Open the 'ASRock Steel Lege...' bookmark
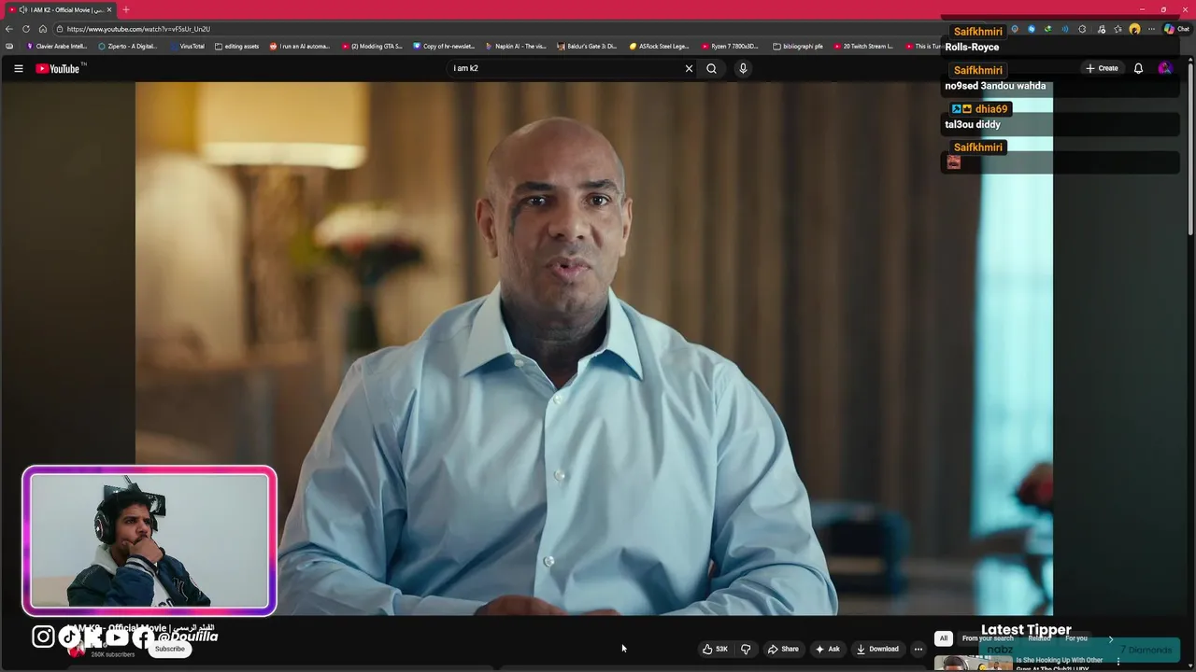 tap(659, 46)
